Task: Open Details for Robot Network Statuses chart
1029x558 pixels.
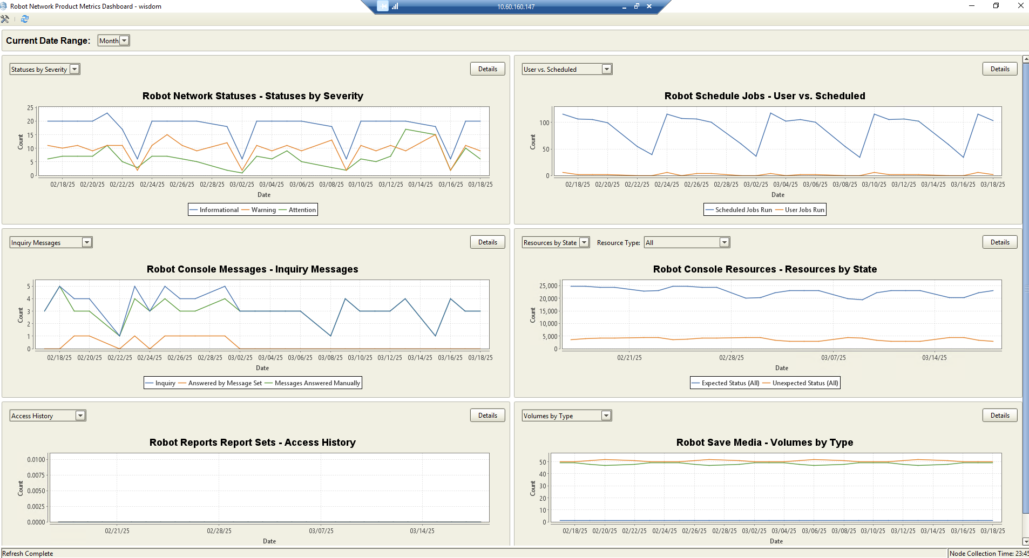Action: 488,69
